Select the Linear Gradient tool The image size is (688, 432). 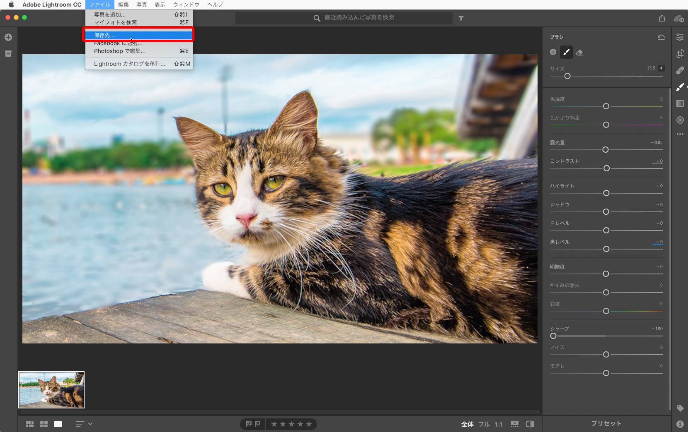coord(680,103)
